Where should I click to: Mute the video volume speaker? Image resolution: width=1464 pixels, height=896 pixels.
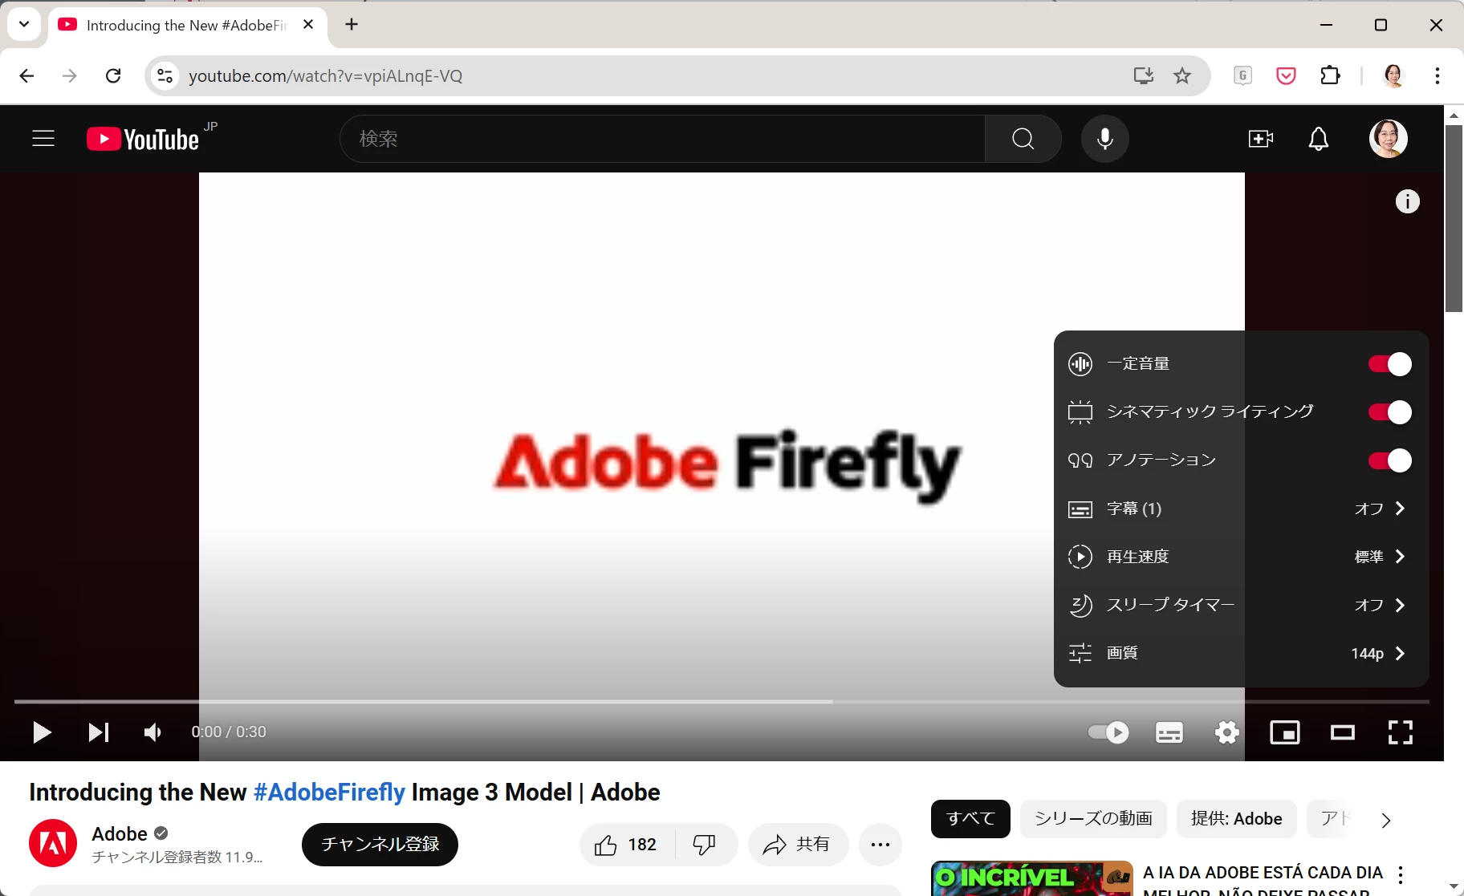pos(152,732)
